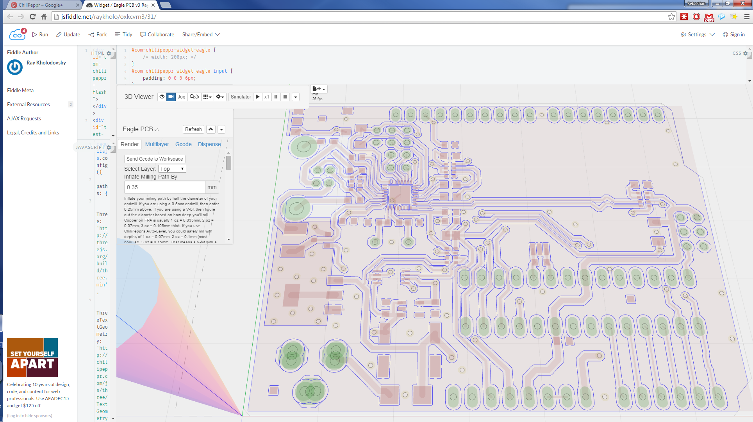Open the file export dropdown above mm label
This screenshot has width=753, height=422.
(319, 89)
